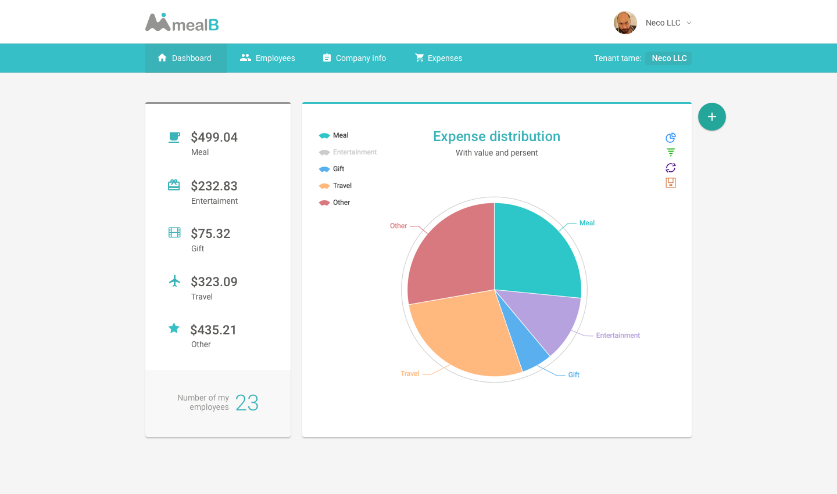Toggle the Gift legend item
The width and height of the screenshot is (837, 494).
tap(331, 169)
